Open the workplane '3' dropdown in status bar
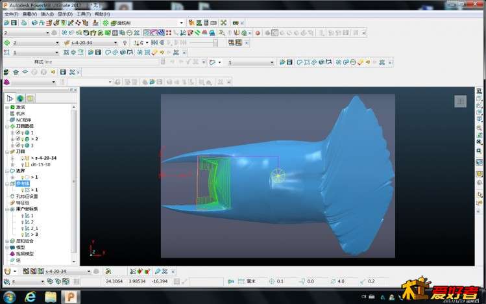This screenshot has height=304, width=486. tap(42, 282)
